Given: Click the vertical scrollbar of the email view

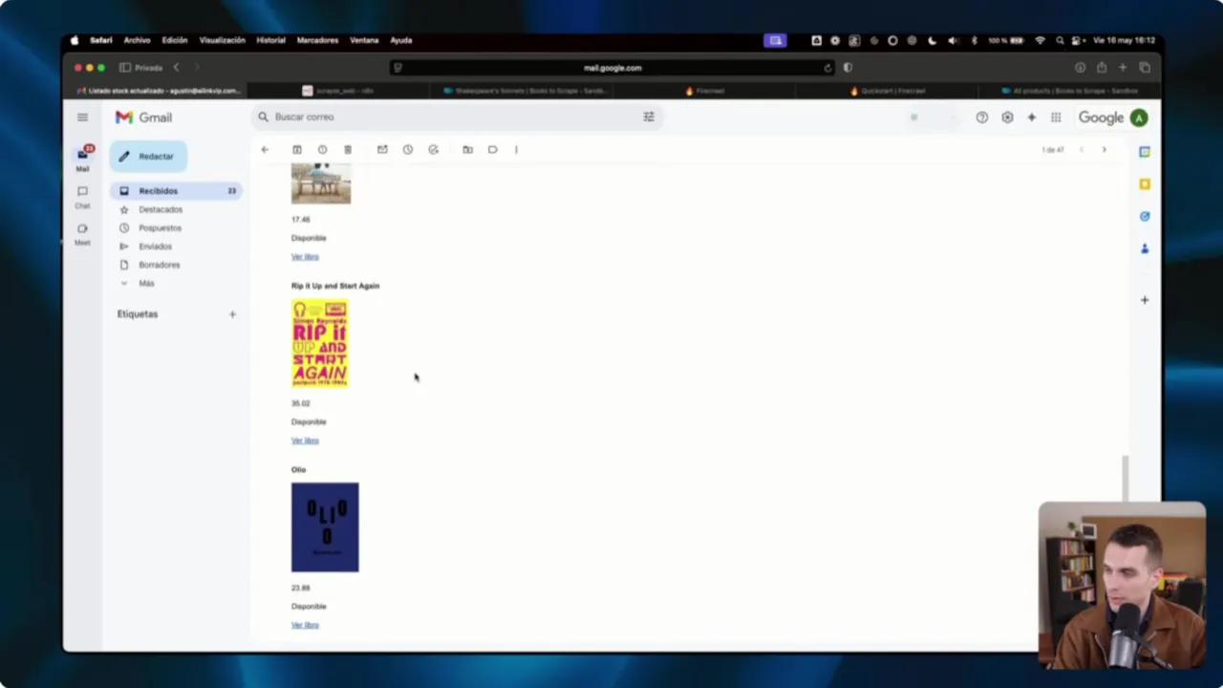Looking at the screenshot, I should pos(1125,478).
